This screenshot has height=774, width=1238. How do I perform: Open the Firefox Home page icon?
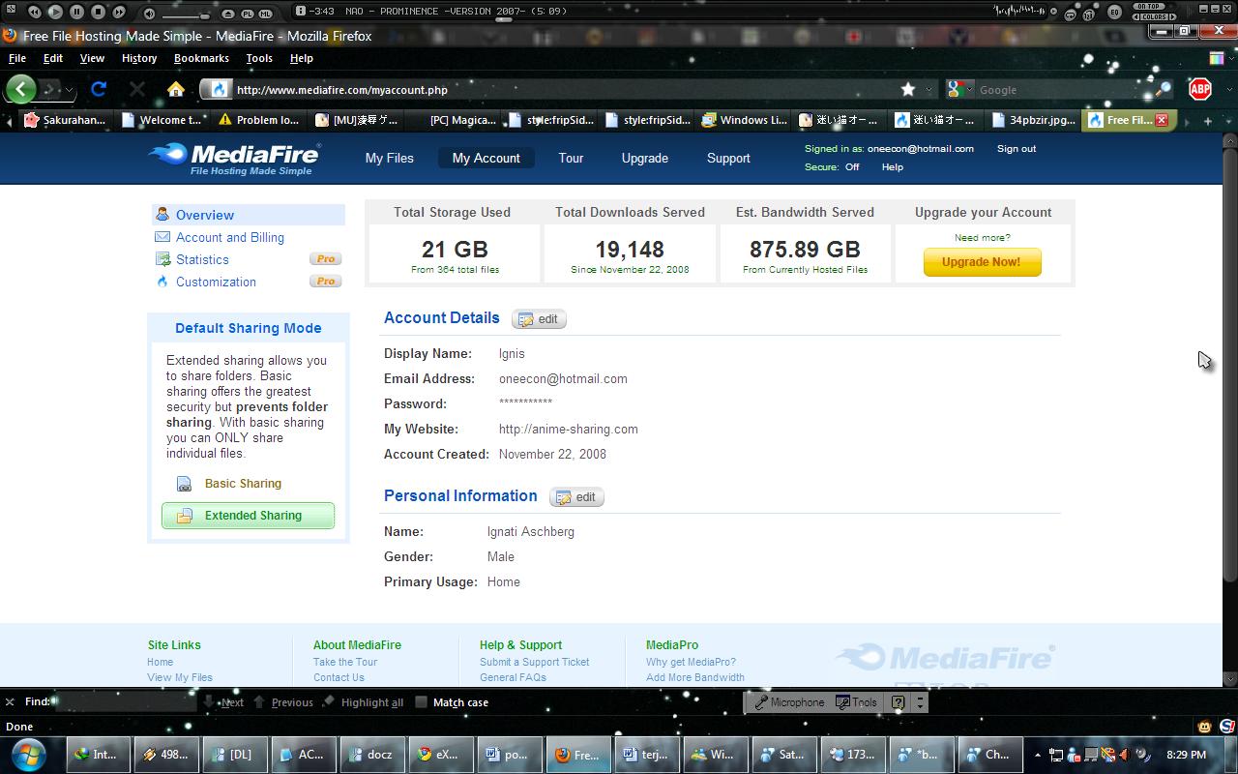(x=175, y=89)
